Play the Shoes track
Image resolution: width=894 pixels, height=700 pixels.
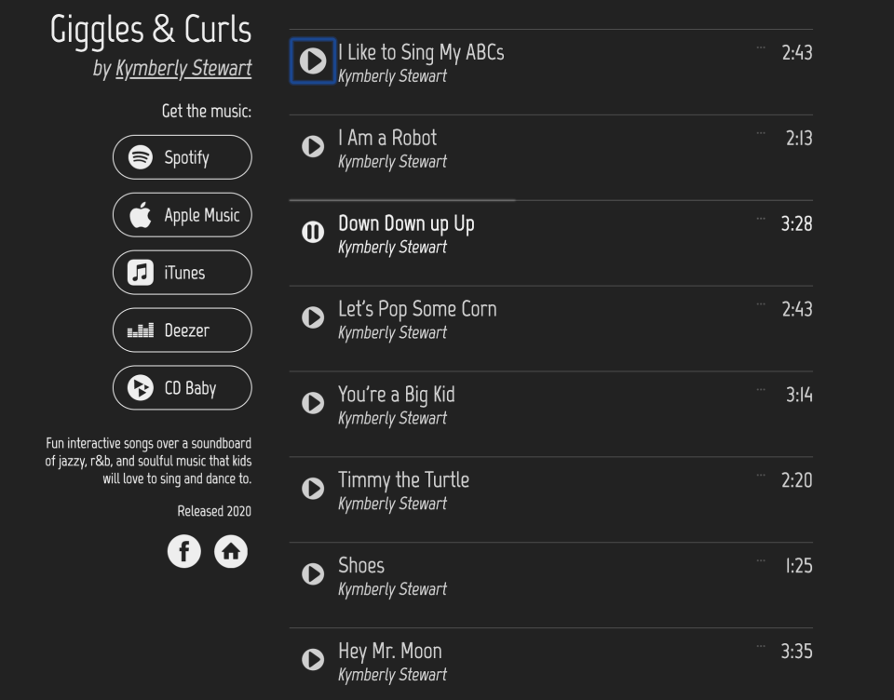point(313,574)
